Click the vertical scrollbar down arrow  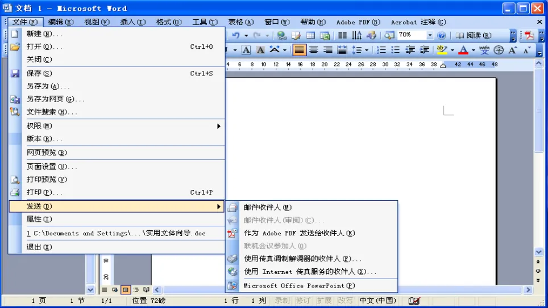(x=538, y=251)
